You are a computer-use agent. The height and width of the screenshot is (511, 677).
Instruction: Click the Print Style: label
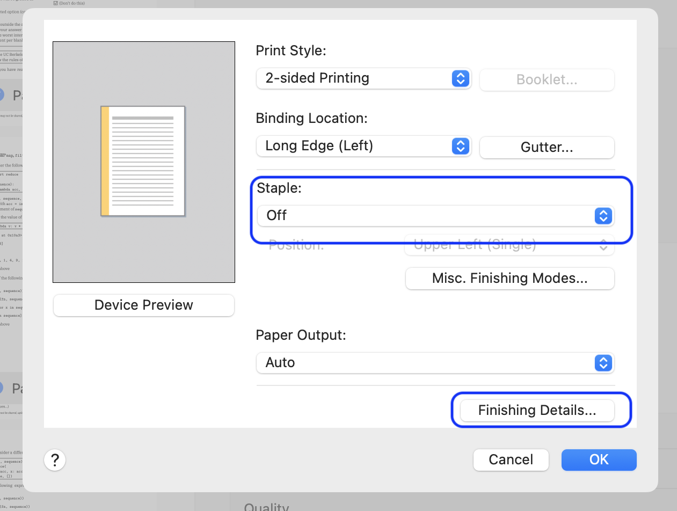point(291,51)
